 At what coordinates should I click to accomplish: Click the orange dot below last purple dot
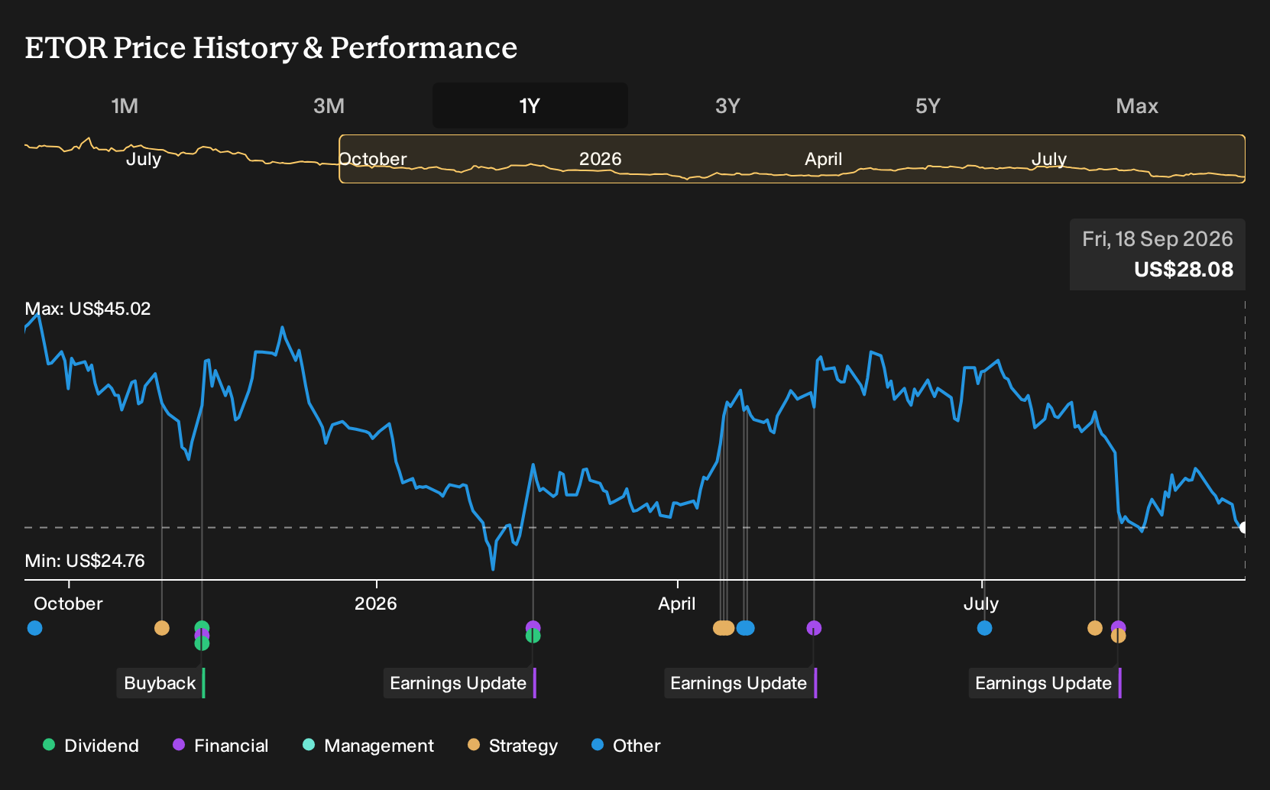[1118, 636]
